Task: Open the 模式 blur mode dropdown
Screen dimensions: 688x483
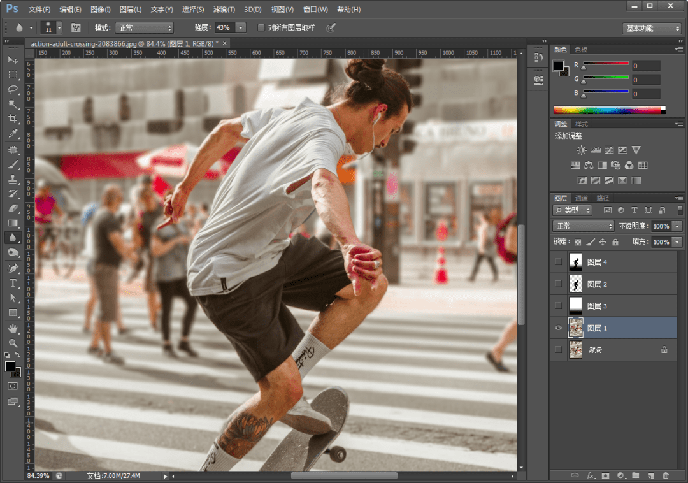Action: click(x=145, y=28)
